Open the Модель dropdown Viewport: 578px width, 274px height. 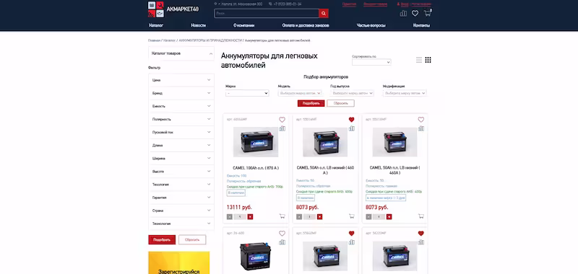[300, 94]
